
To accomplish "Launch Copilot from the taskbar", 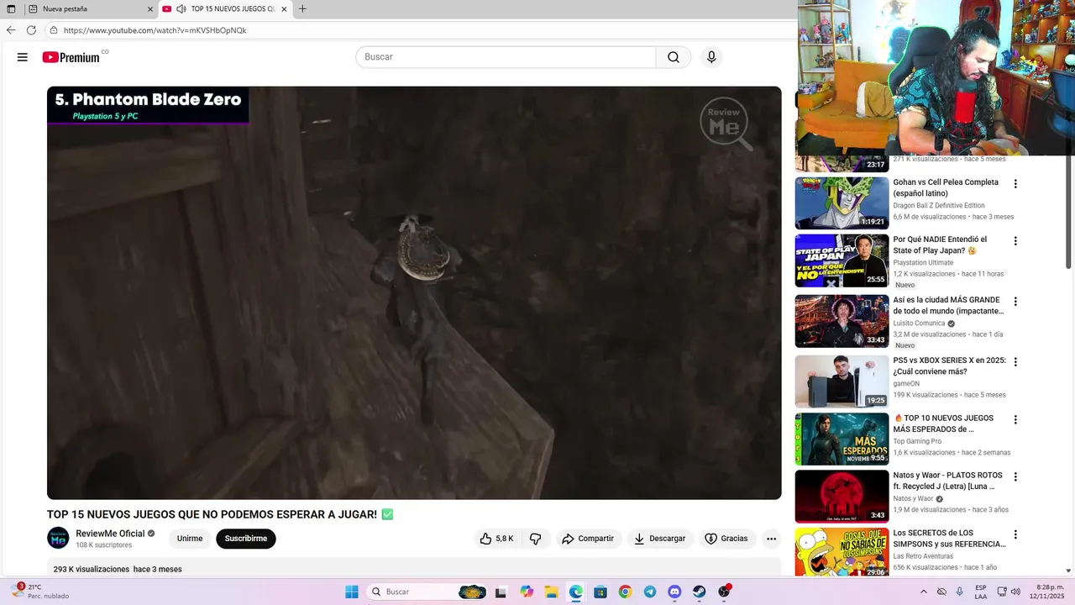I will click(x=527, y=592).
